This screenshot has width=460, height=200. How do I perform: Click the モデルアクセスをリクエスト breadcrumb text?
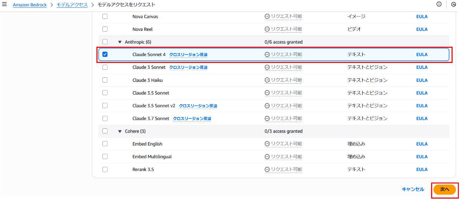click(126, 5)
